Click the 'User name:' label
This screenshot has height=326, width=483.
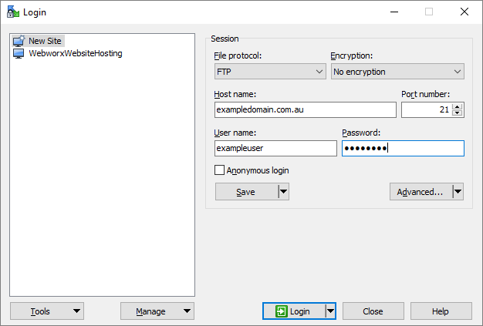pos(235,133)
